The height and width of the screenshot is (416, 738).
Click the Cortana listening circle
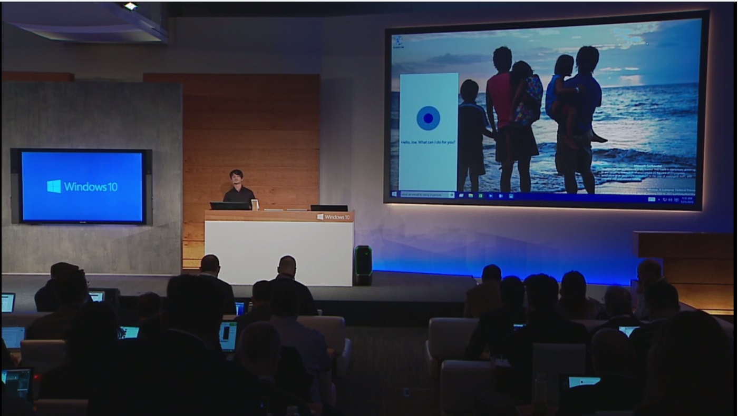(428, 118)
